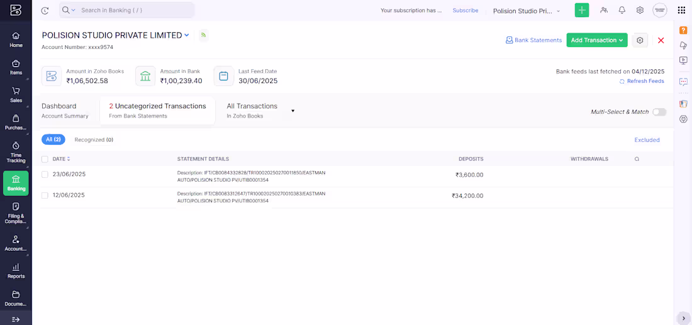Image resolution: width=692 pixels, height=325 pixels.
Task: Search within statement table icon
Action: click(x=637, y=159)
